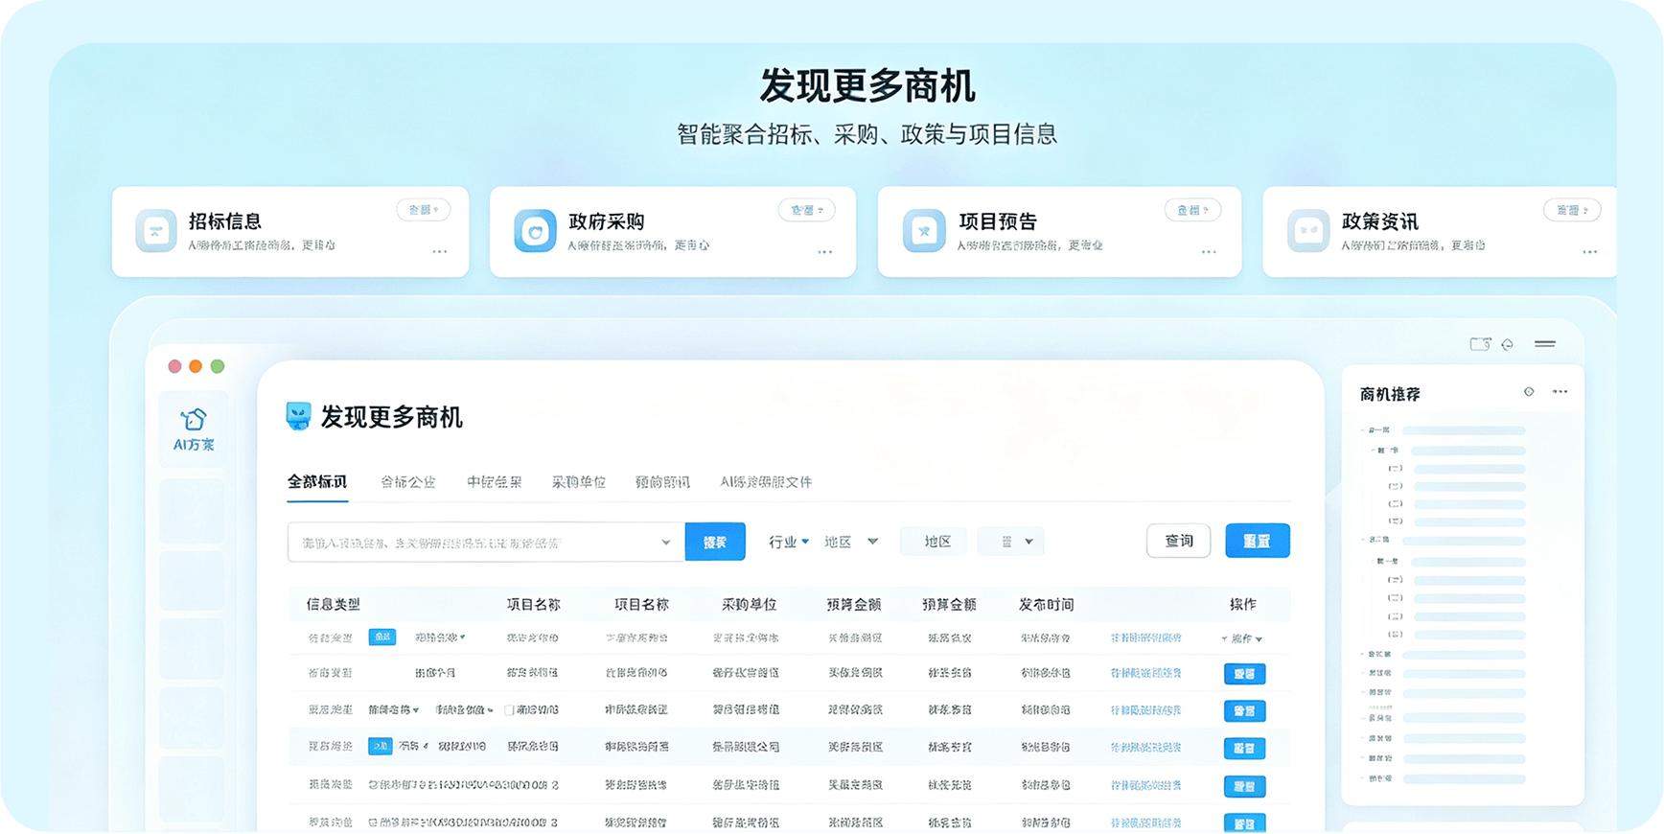The height and width of the screenshot is (834, 1664).
Task: Click the screen capture icon above the 商机推荐 panel
Action: (x=1480, y=344)
